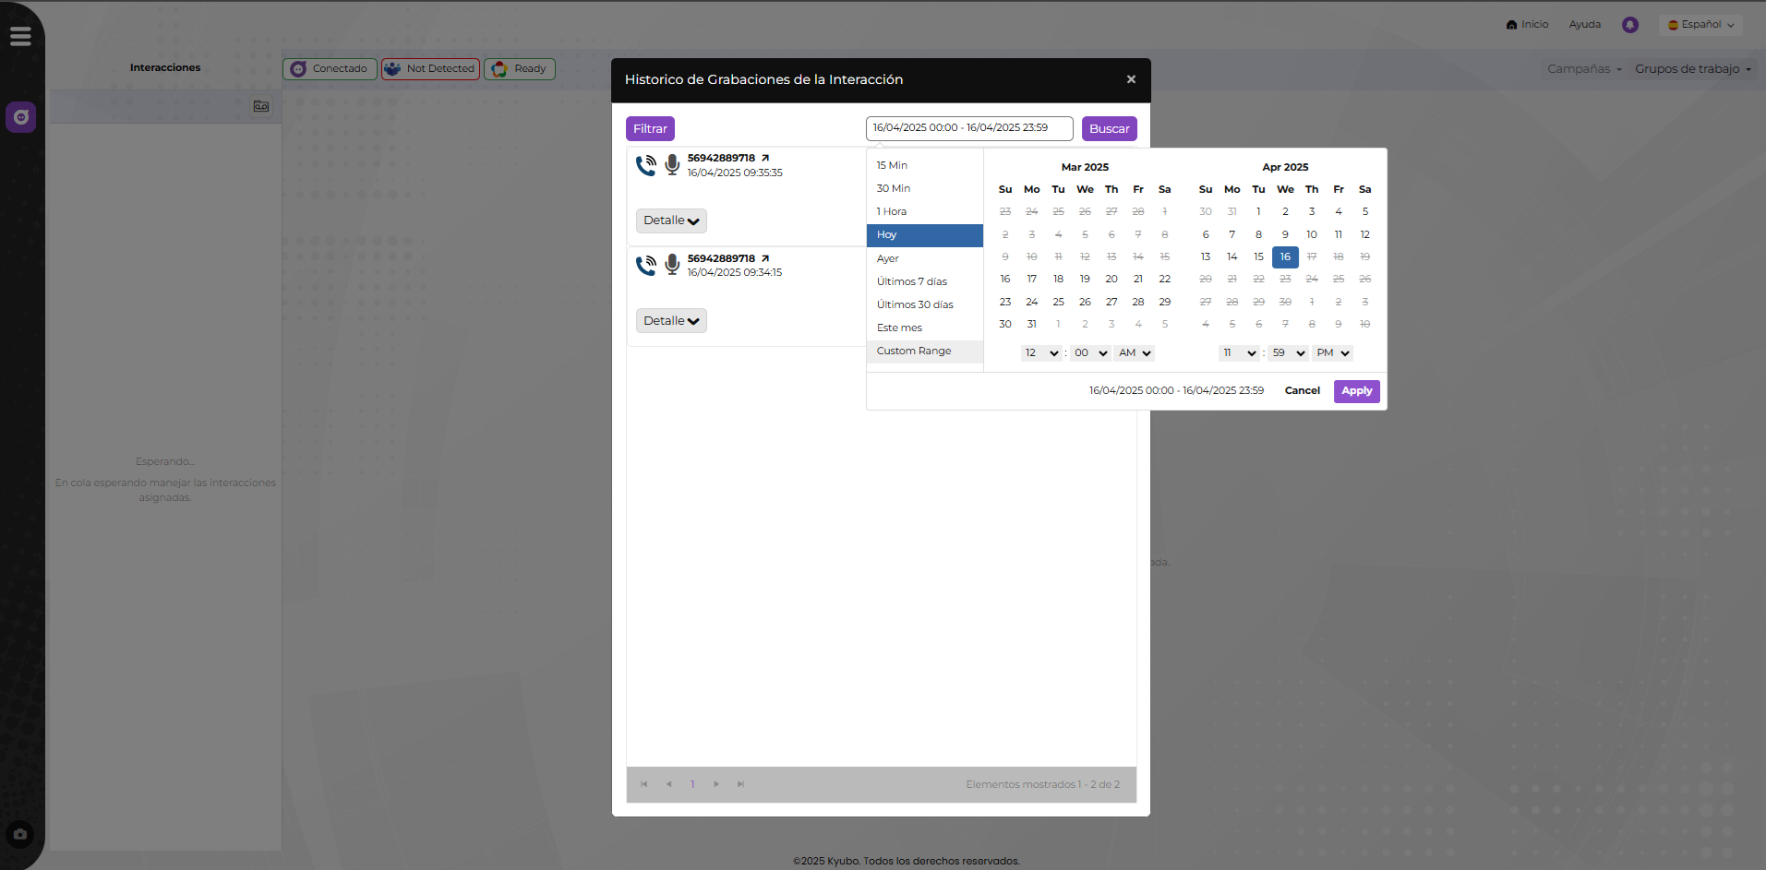Select the Últimos 7 días range
Viewport: 1766px width, 870px height.
(912, 281)
